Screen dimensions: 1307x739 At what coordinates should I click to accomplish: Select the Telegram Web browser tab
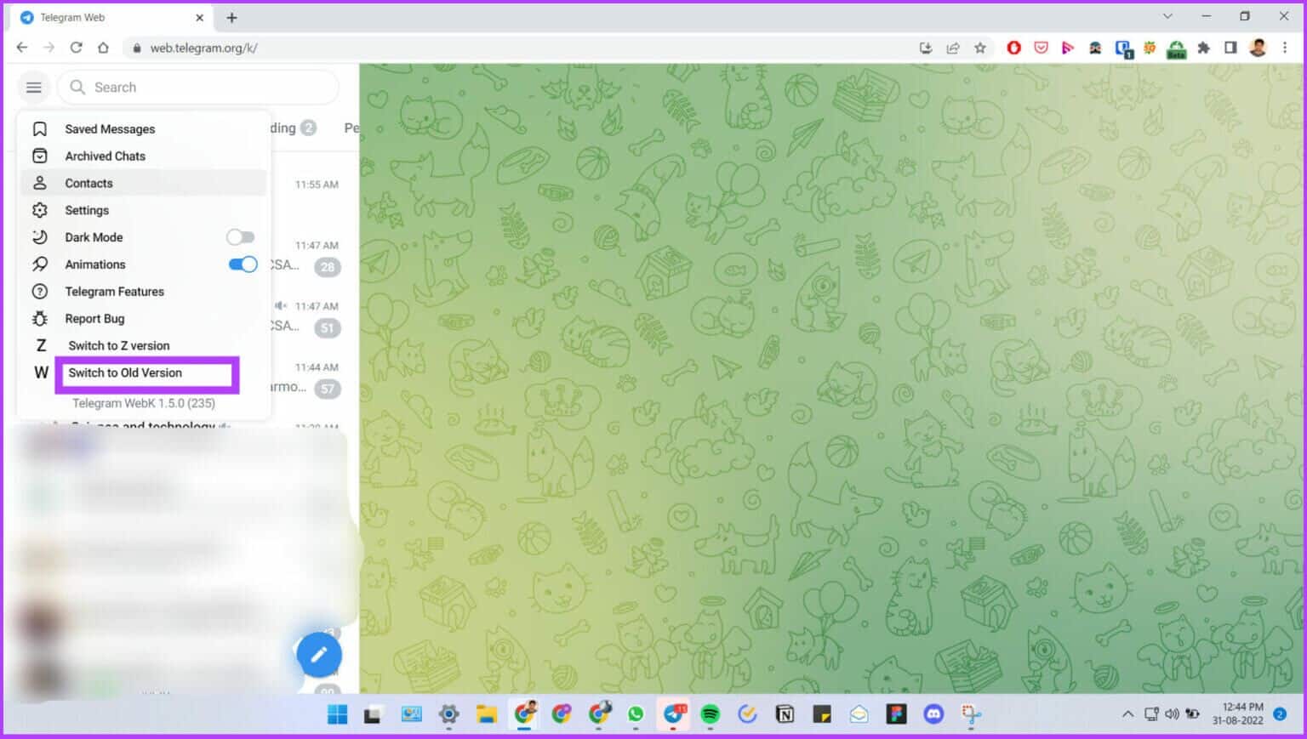pyautogui.click(x=112, y=17)
